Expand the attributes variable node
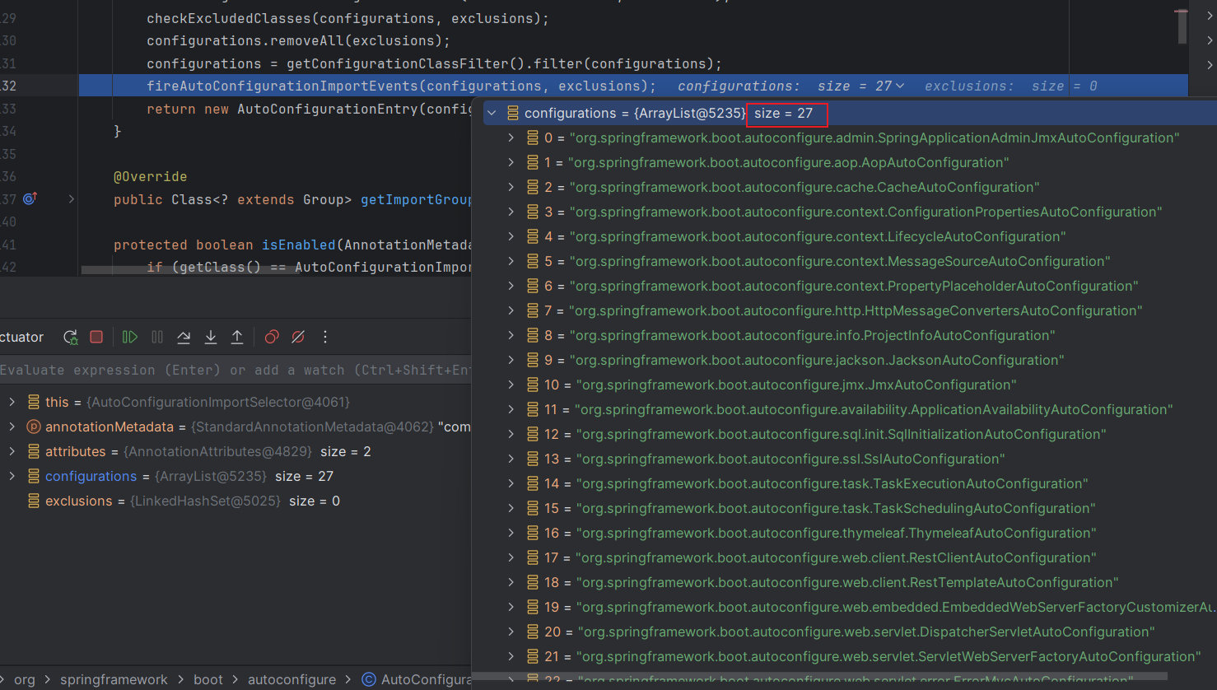 click(x=12, y=451)
